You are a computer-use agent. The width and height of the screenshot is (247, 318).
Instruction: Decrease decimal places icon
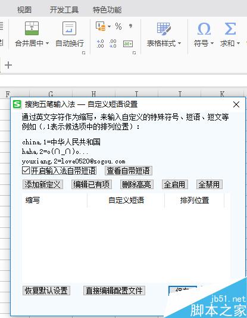tap(112, 44)
